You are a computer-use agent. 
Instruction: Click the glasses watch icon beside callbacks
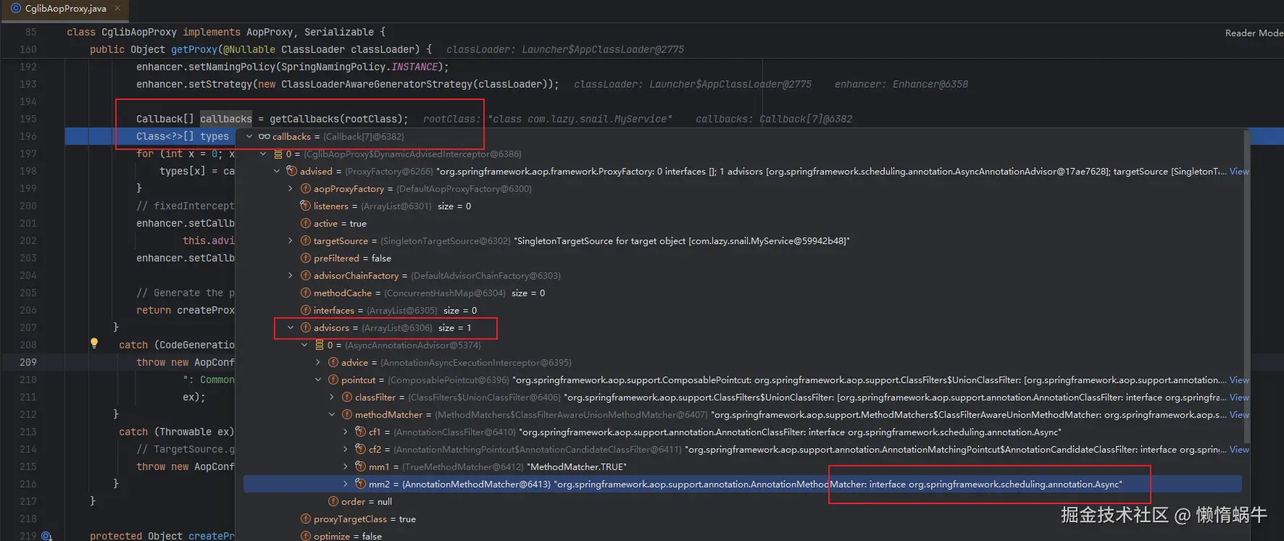(x=264, y=136)
